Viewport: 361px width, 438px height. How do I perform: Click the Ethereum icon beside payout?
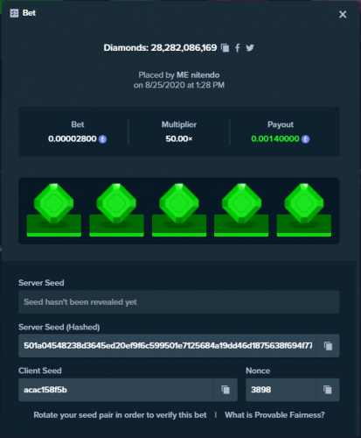pyautogui.click(x=305, y=139)
